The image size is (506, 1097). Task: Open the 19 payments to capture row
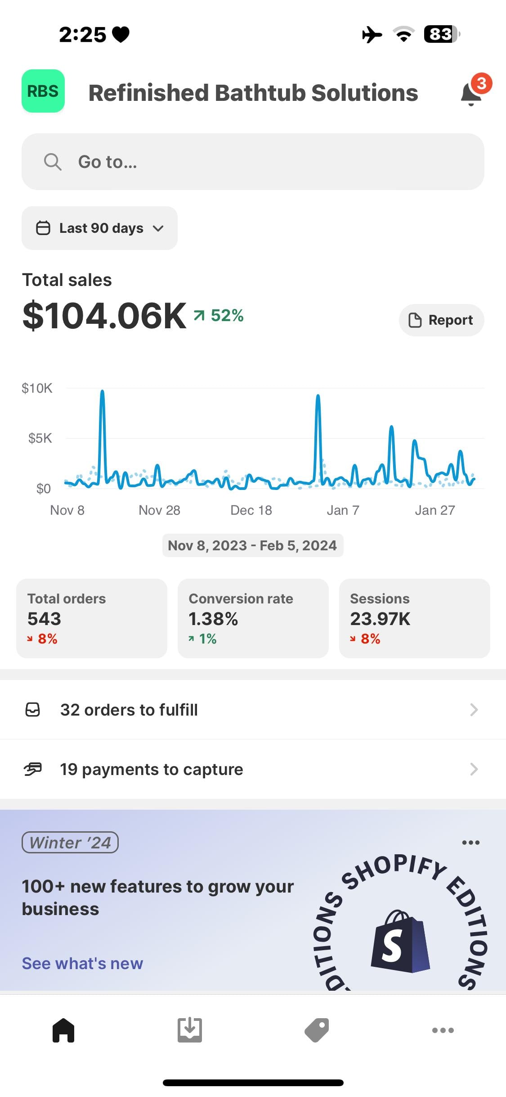253,769
